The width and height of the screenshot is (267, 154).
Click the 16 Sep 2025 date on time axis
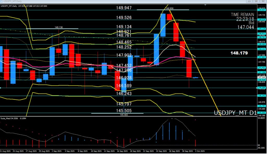point(122,151)
